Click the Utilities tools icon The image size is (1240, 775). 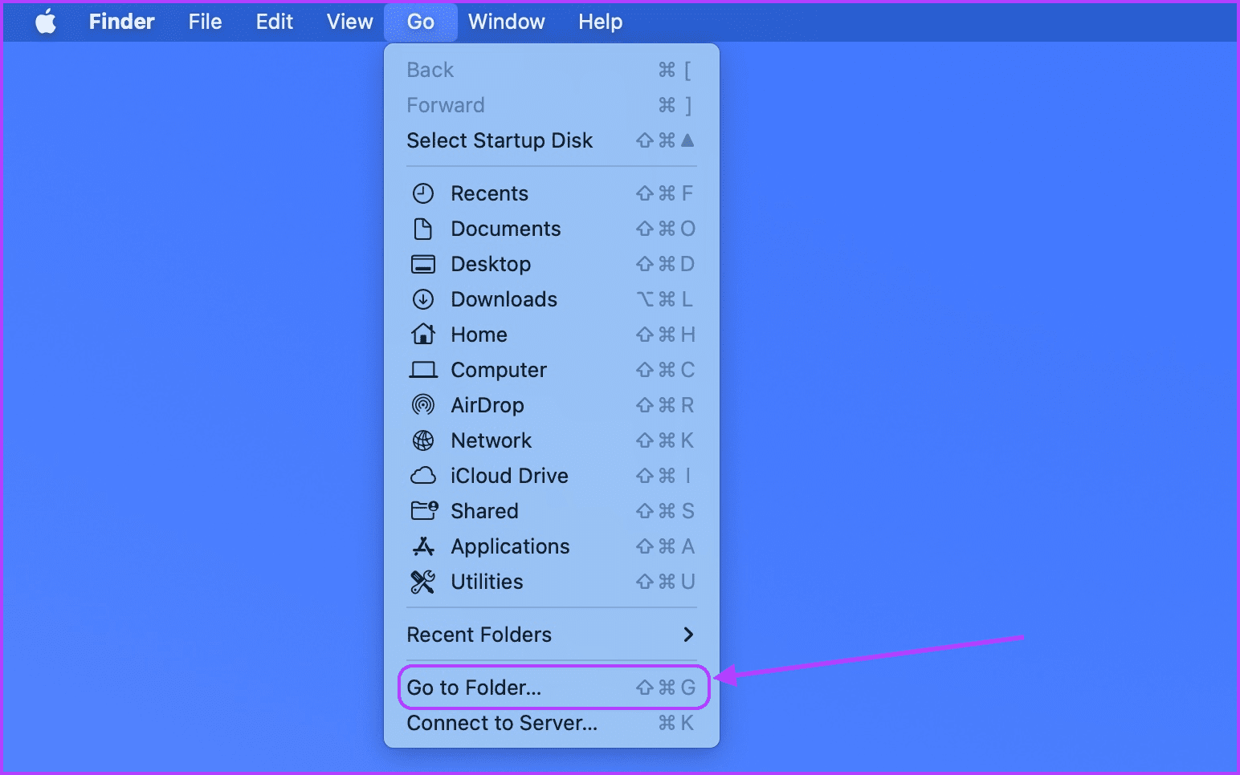pyautogui.click(x=423, y=582)
